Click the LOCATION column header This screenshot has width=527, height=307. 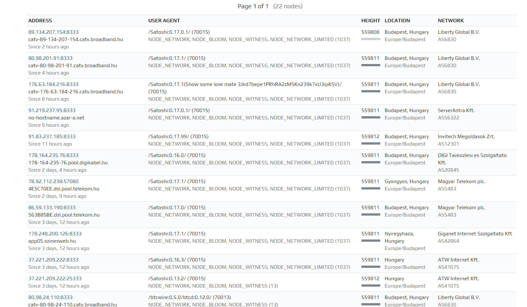(397, 21)
